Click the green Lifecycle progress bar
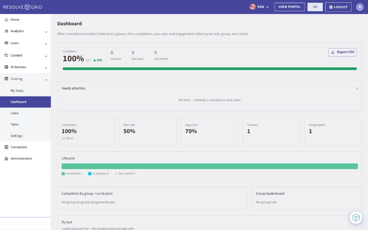This screenshot has height=230, width=368. (x=209, y=166)
